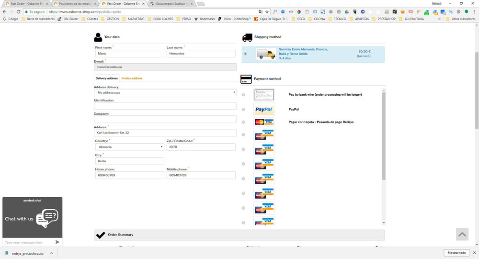Image resolution: width=479 pixels, height=259 pixels.
Task: Open the Otros marcadores folder
Action: coord(461,19)
